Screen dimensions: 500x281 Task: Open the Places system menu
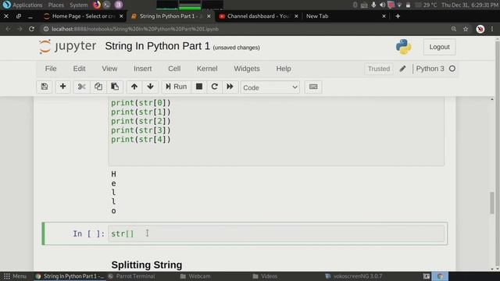click(x=55, y=5)
